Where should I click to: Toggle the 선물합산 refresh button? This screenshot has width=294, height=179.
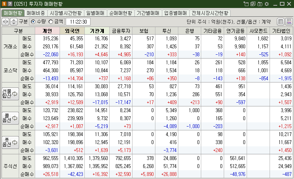point(10,94)
